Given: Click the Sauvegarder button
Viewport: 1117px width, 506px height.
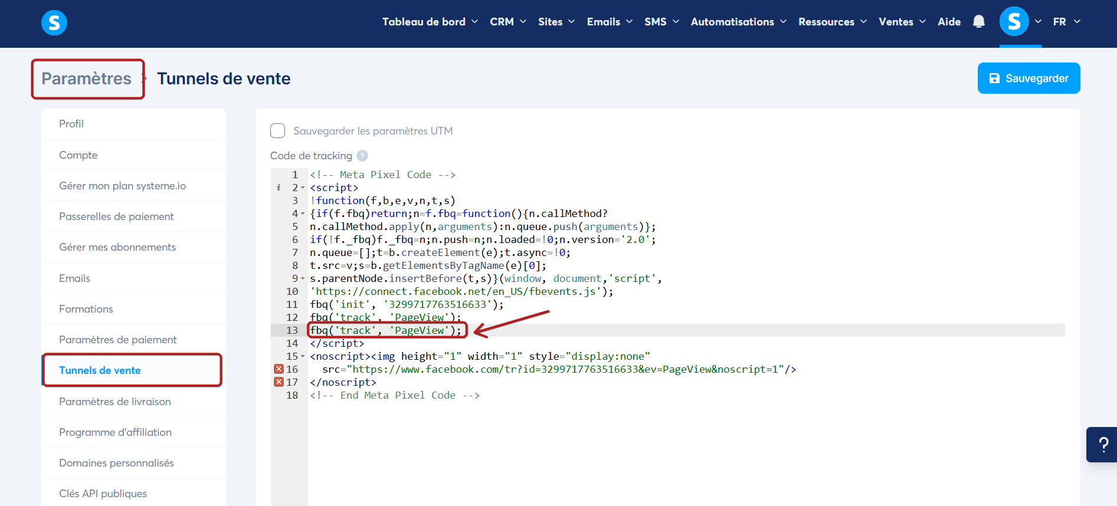Looking at the screenshot, I should pos(1028,78).
